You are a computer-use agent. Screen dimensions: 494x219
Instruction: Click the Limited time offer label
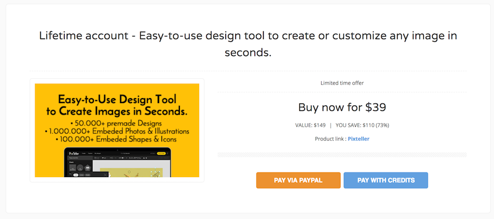pos(342,83)
